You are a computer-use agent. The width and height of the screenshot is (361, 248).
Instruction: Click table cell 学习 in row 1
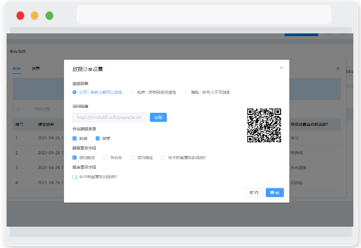pyautogui.click(x=294, y=138)
